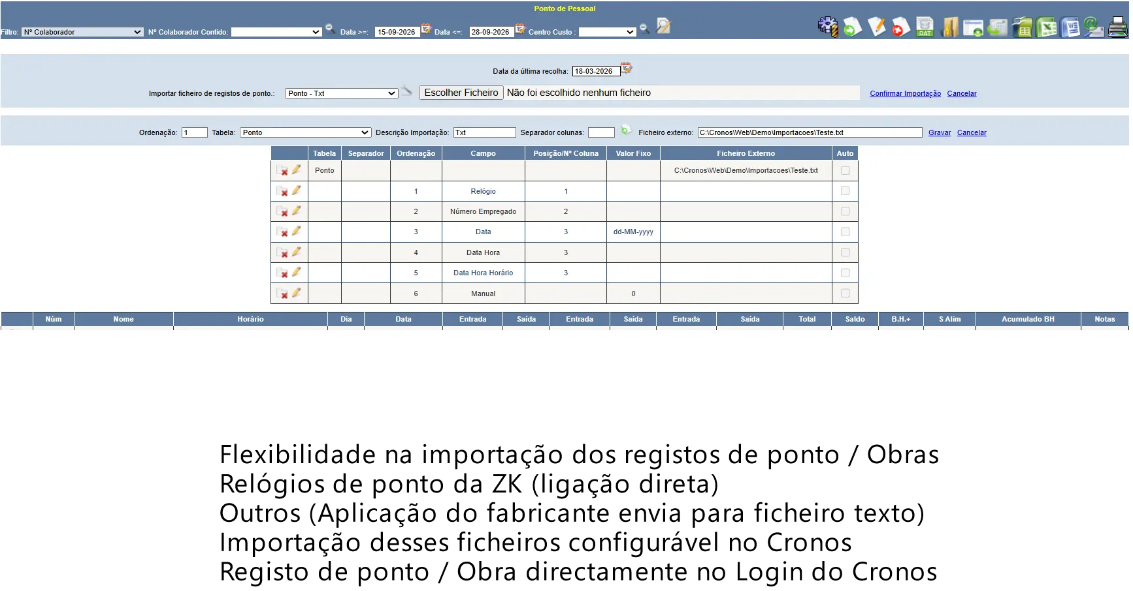
Task: Export to Word icon
Action: pyautogui.click(x=1070, y=27)
